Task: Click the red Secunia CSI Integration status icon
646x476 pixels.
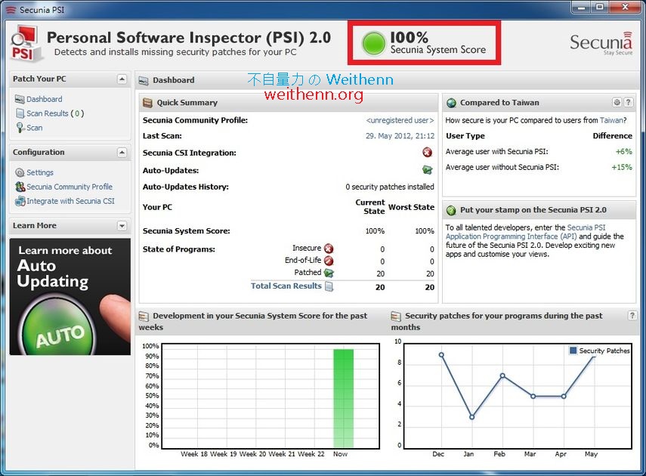Action: point(427,153)
